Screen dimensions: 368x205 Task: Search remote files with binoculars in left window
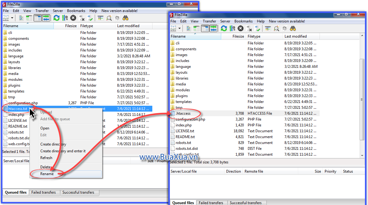coord(126,18)
